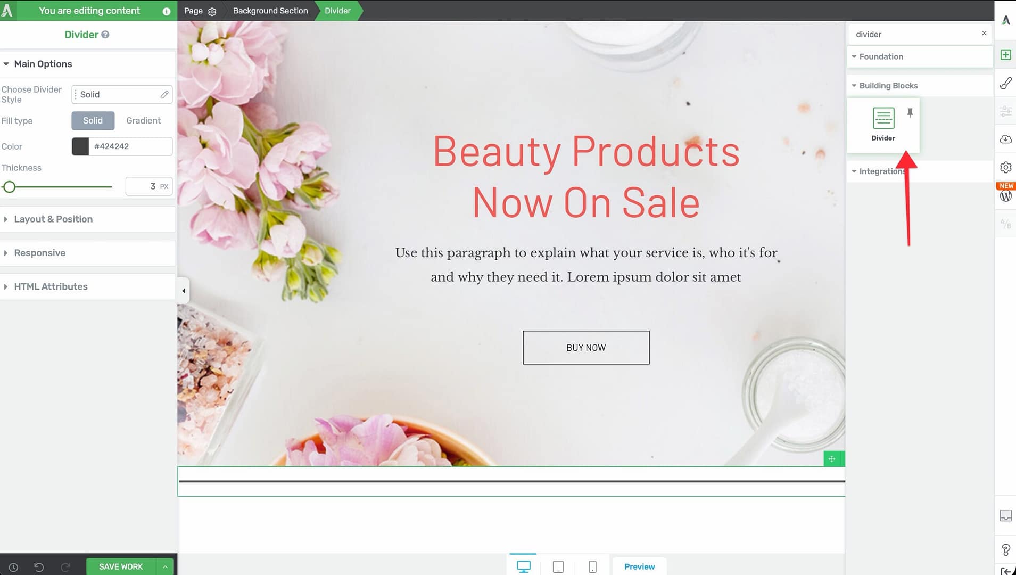Click the Preview button

(x=639, y=566)
